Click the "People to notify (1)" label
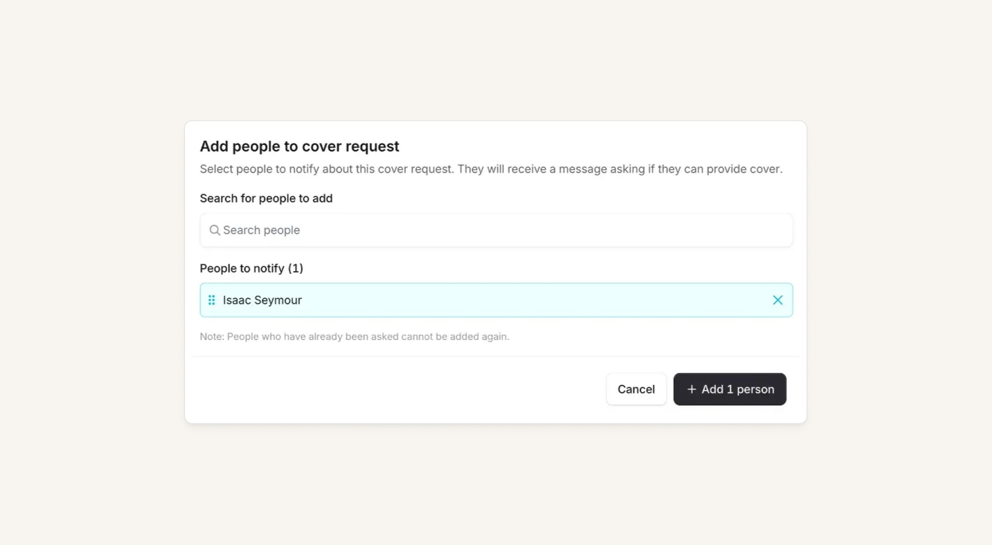992x545 pixels. coord(251,268)
